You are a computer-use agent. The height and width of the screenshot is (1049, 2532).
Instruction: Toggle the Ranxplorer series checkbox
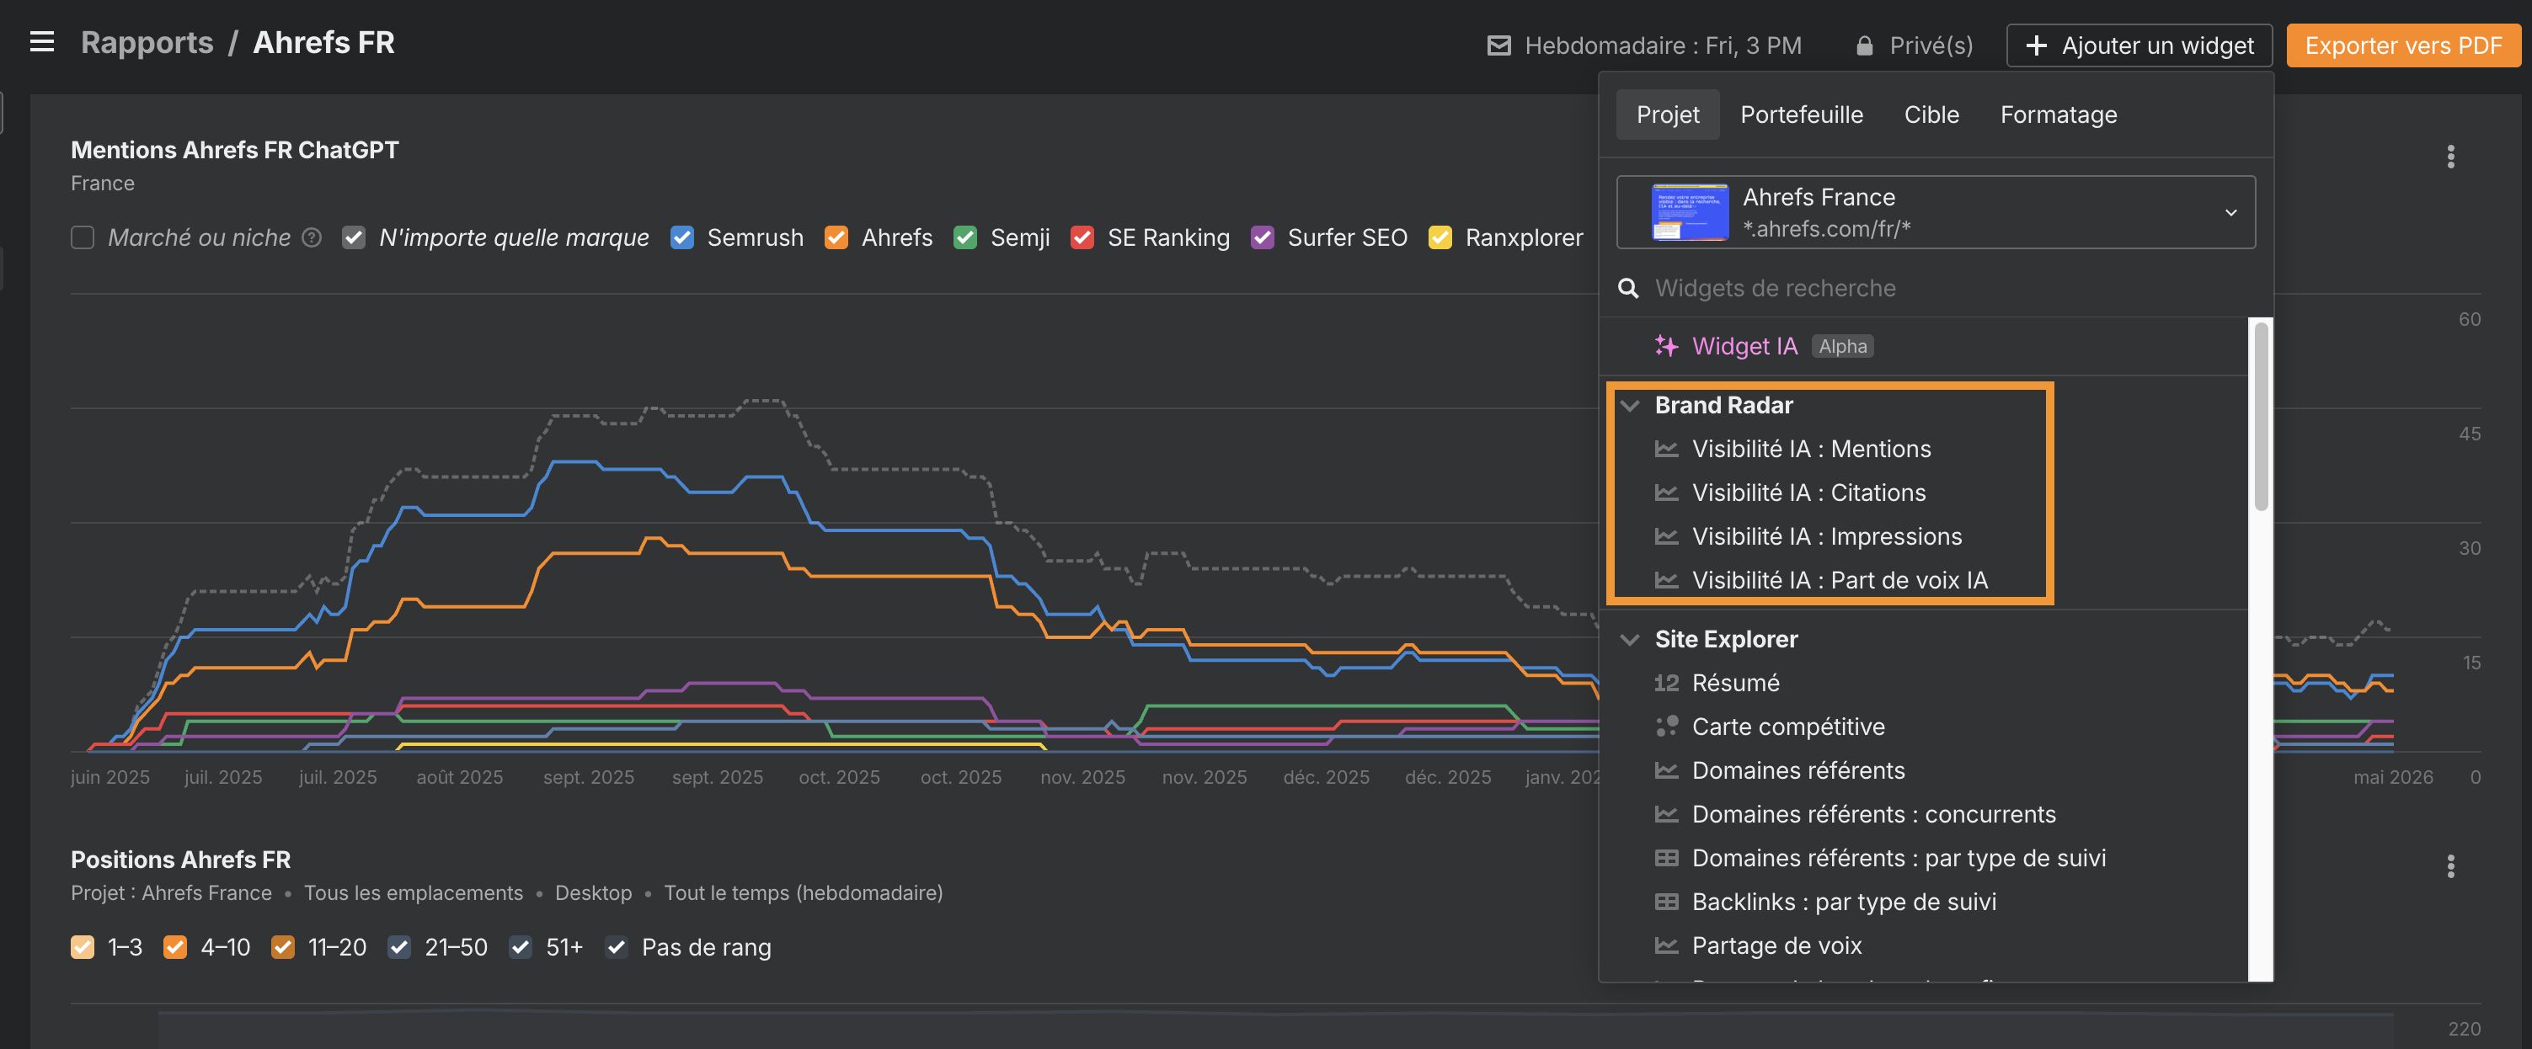(1440, 237)
